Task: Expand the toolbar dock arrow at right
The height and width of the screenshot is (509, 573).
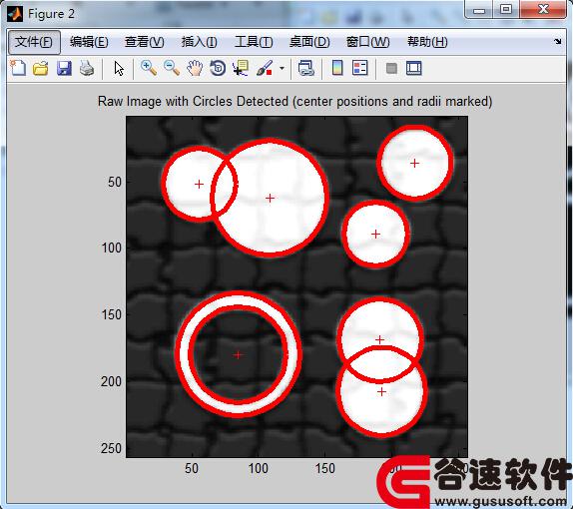Action: (x=558, y=41)
